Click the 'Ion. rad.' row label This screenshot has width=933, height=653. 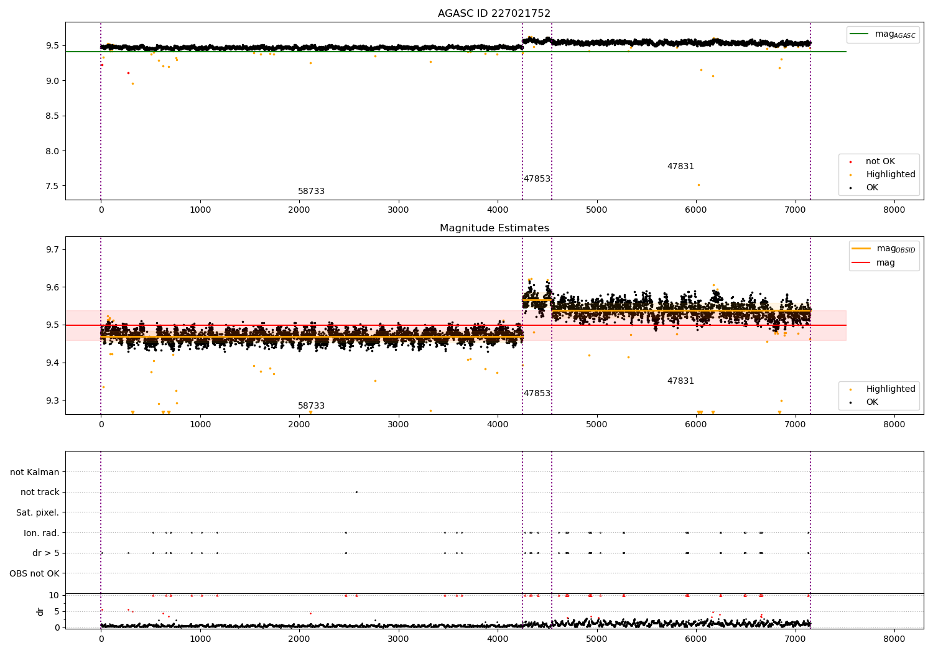(x=42, y=533)
